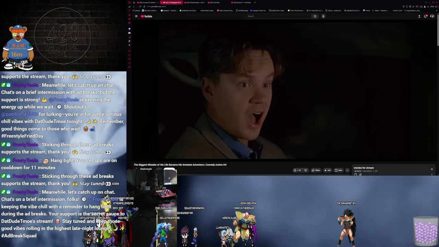Open the extensions cube icon
439x247 pixels.
422,7
